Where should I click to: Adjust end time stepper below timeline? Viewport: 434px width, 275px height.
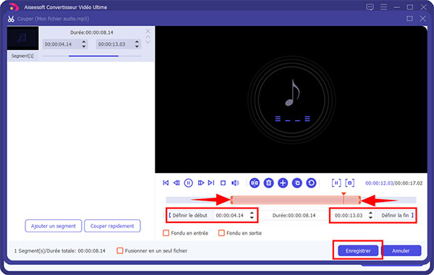pos(370,215)
